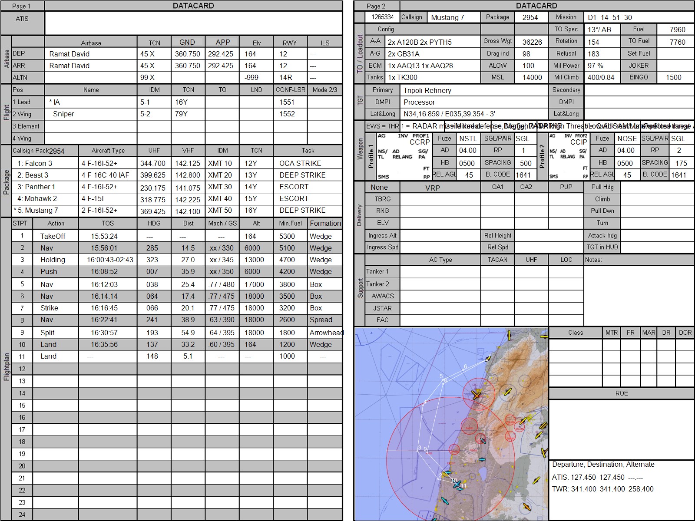The image size is (695, 521).
Task: Select ECM loadout '1x AAQ13 1x AAQ28'
Action: tap(420, 66)
